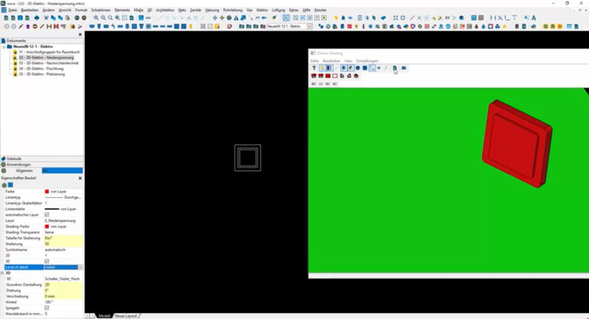
Task: Click the red Shading-Farbe color swatch
Action: coord(47,226)
